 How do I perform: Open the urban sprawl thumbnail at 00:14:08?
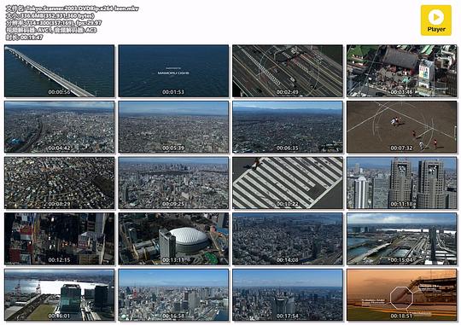tap(288, 239)
